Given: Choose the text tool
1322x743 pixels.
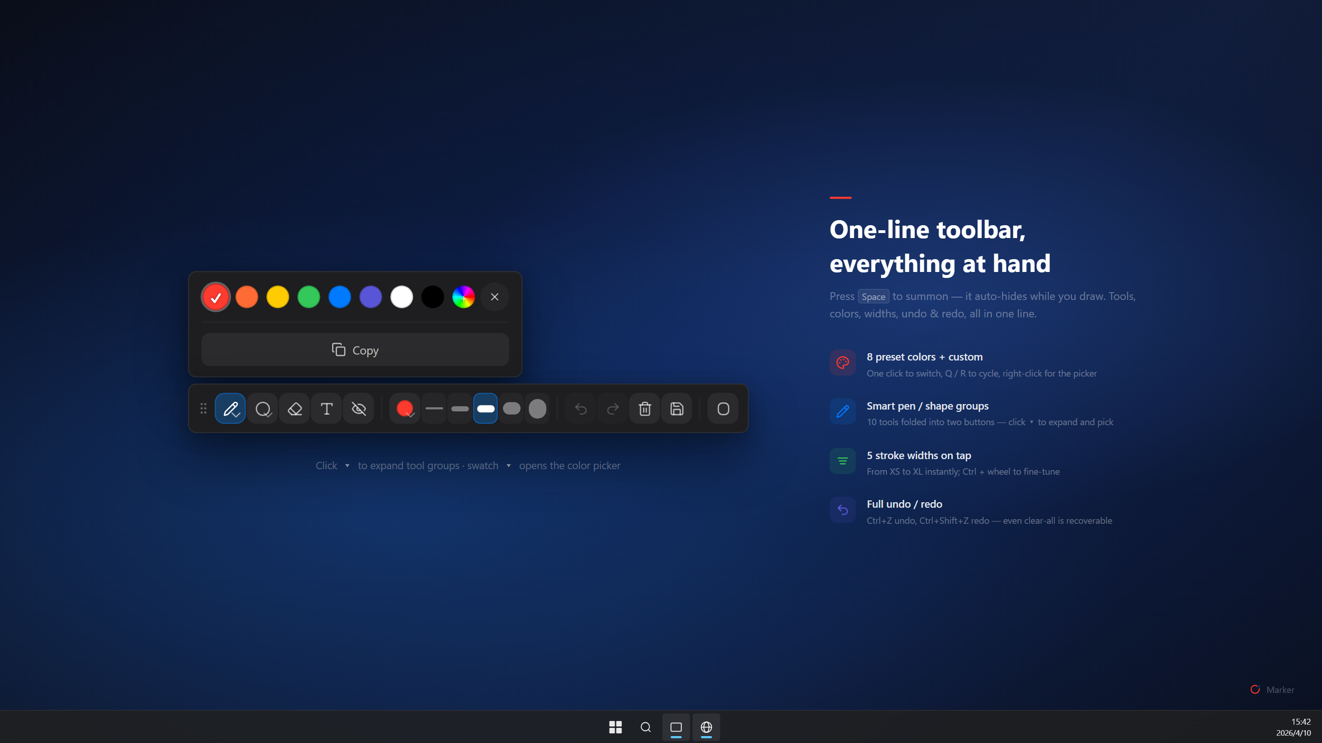Looking at the screenshot, I should click(x=326, y=409).
